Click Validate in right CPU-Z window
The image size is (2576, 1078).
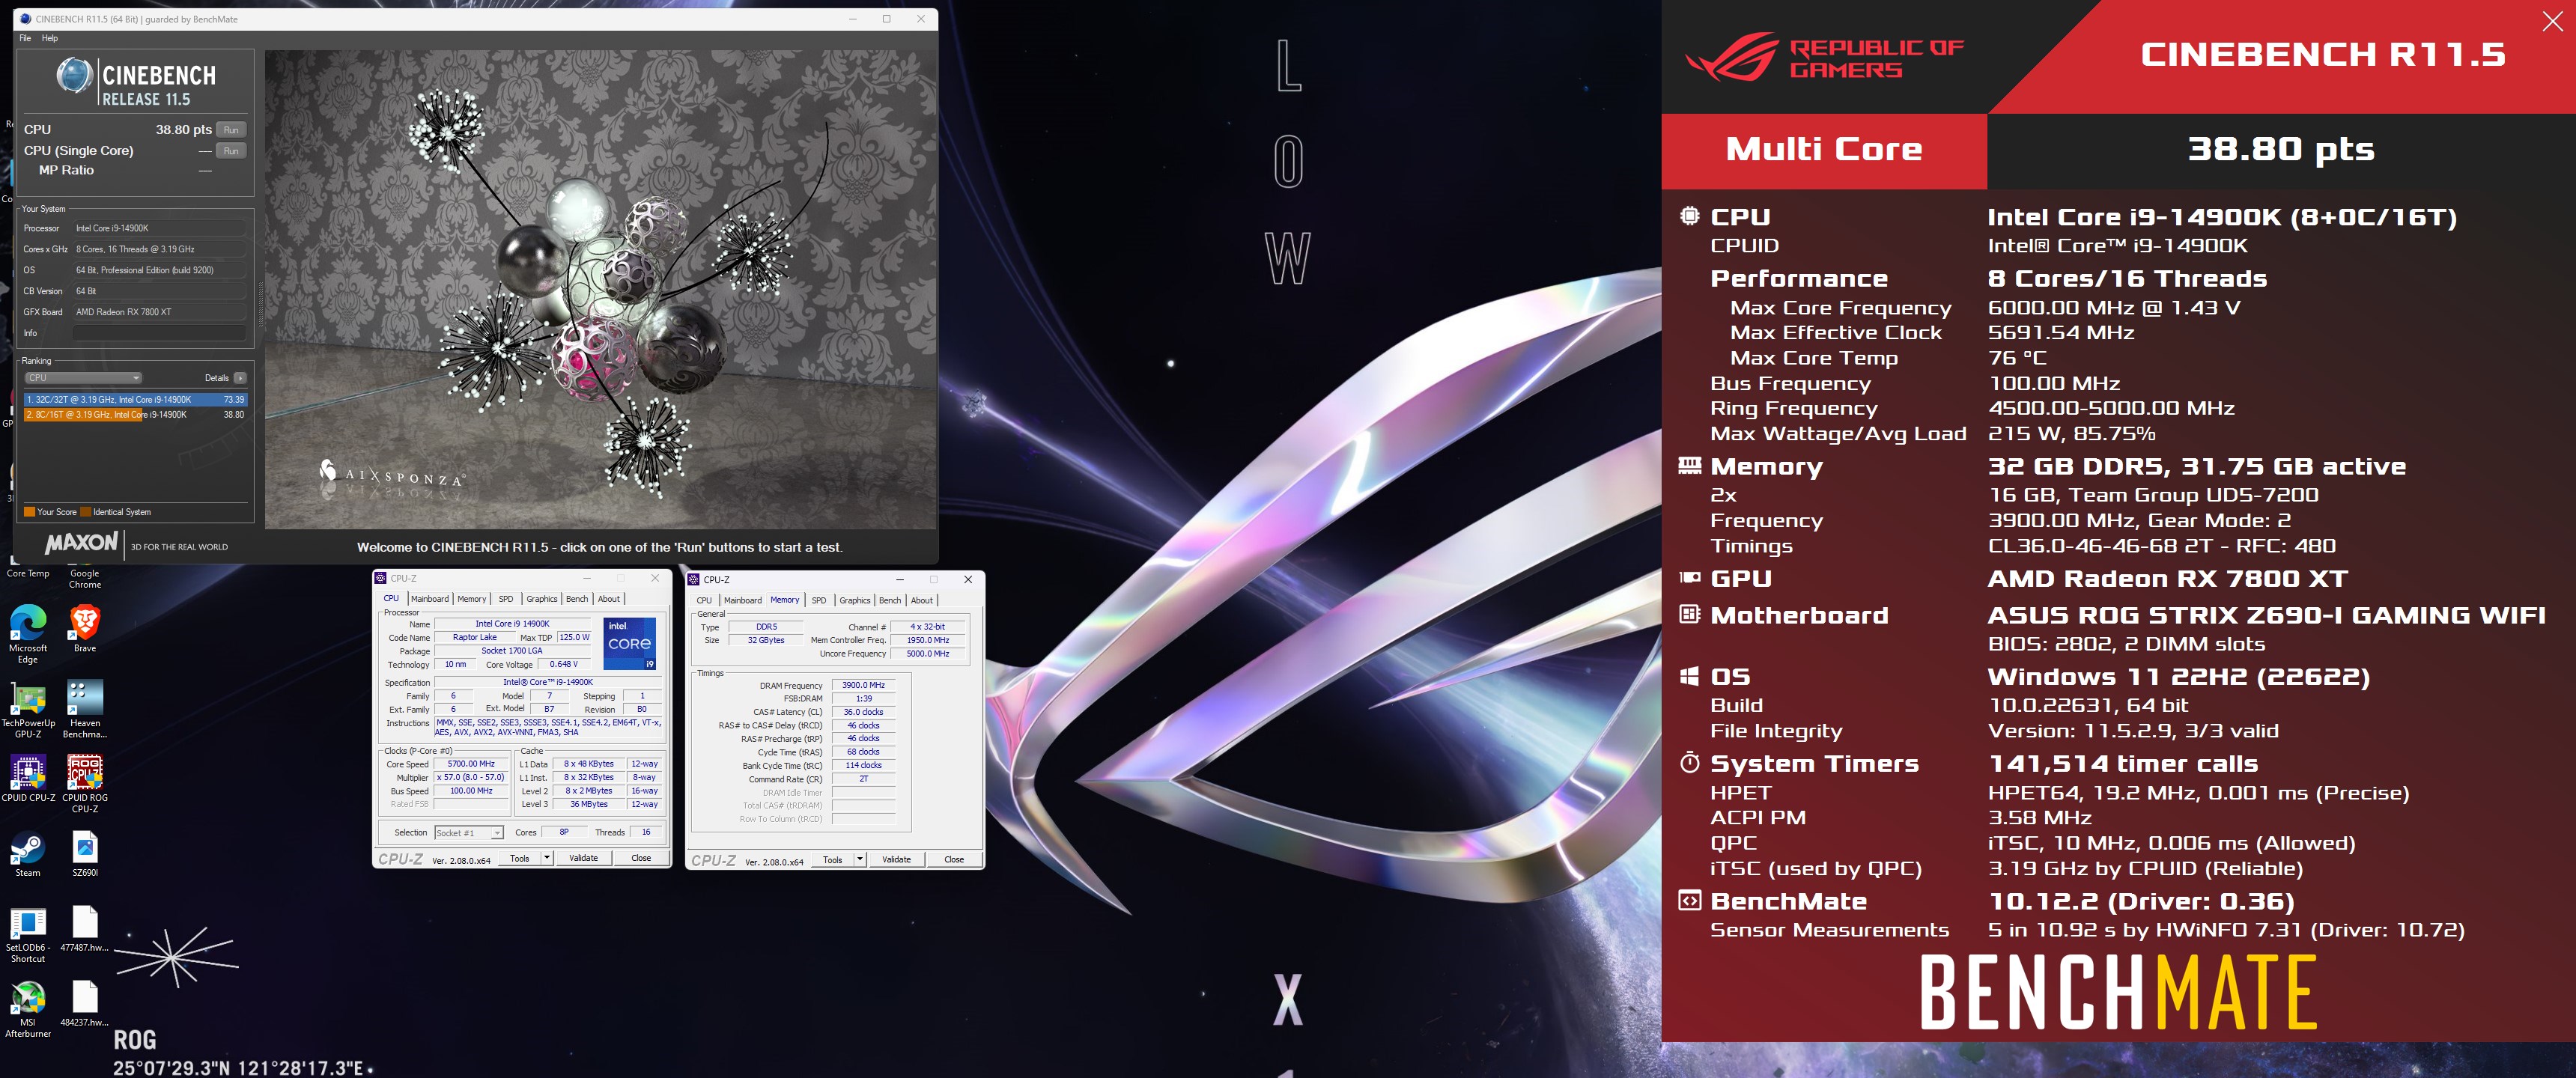coord(897,859)
